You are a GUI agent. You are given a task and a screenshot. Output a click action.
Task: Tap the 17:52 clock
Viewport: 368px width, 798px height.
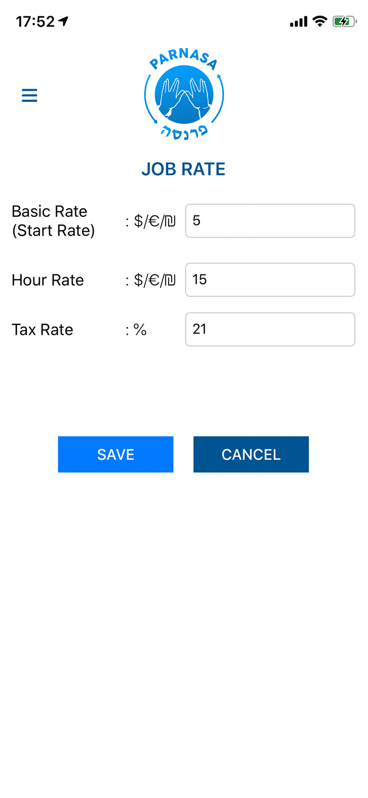(35, 22)
